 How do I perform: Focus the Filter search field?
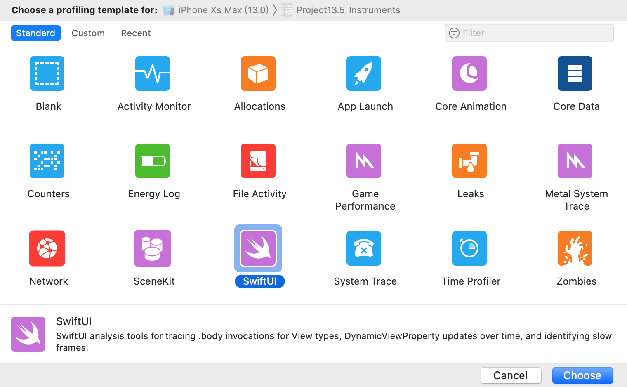tap(529, 33)
